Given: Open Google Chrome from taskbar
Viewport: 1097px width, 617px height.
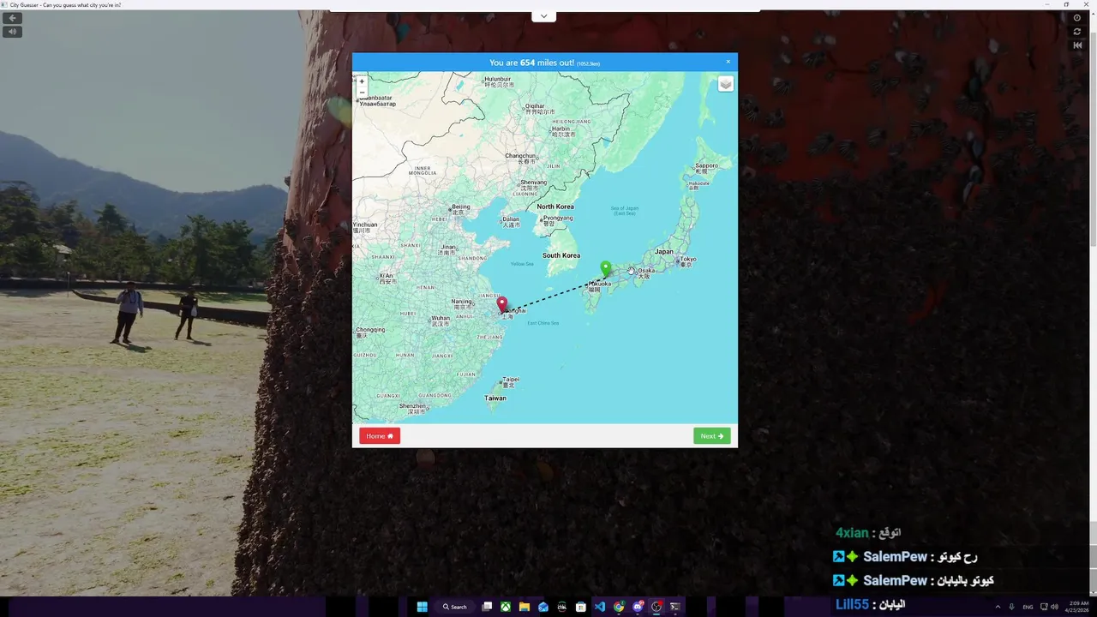Looking at the screenshot, I should pyautogui.click(x=619, y=607).
